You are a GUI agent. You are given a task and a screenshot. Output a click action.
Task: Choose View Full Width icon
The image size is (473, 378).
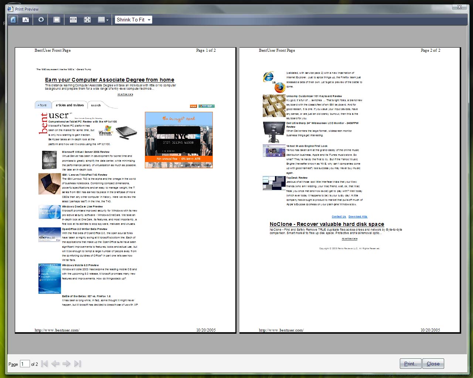pyautogui.click(x=73, y=20)
